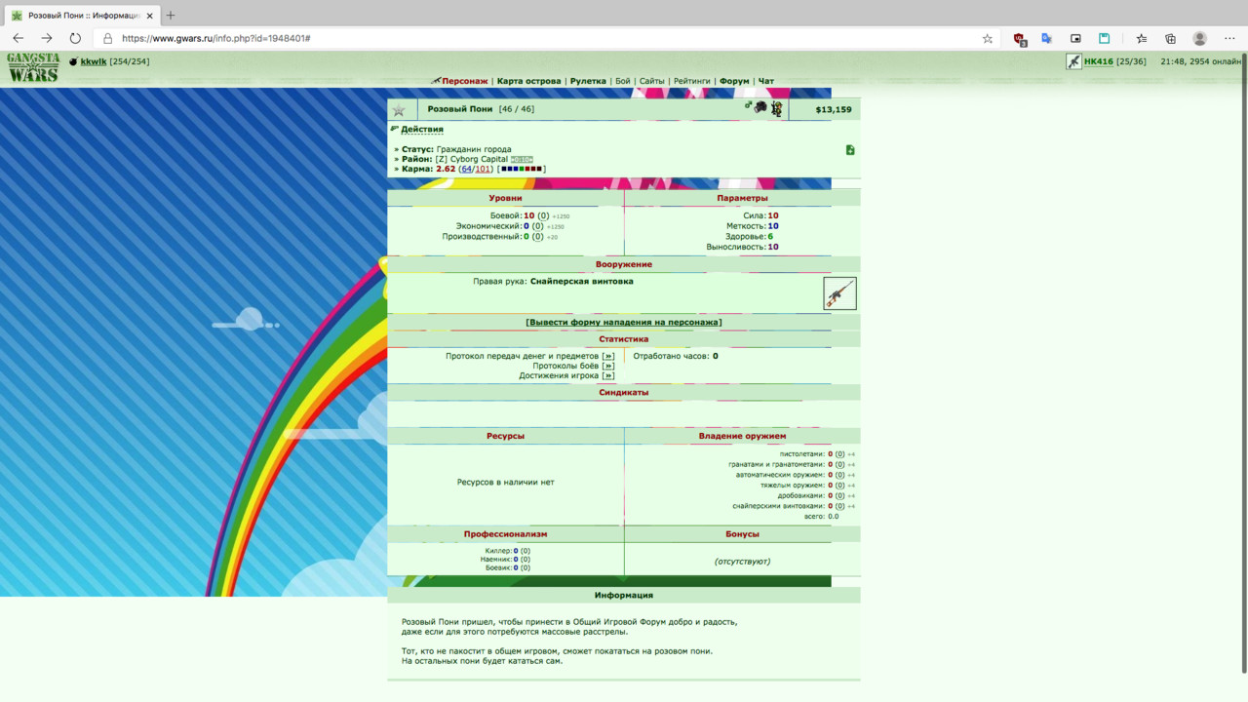The image size is (1248, 702).
Task: Open transfer protocol of money and items
Action: [x=608, y=356]
